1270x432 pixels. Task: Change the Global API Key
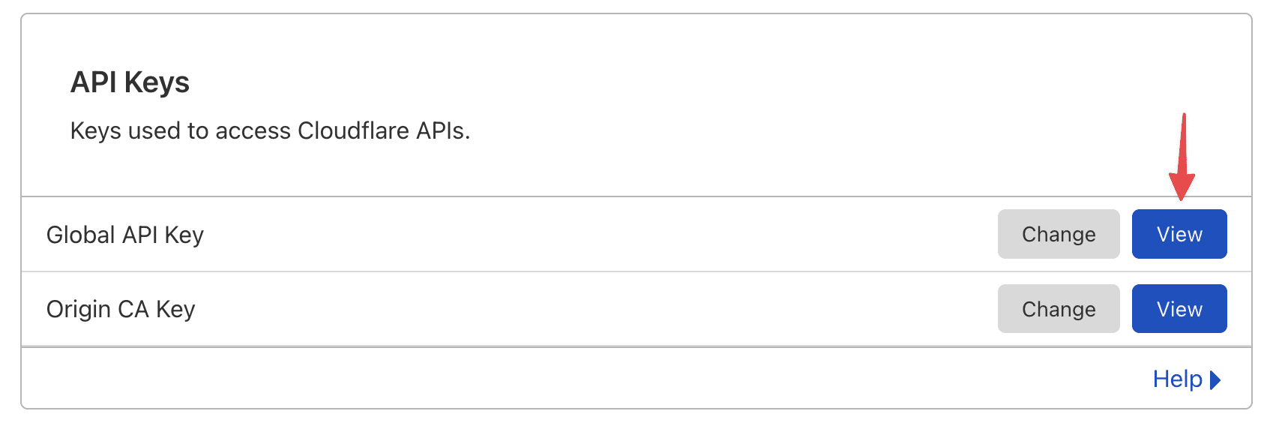coord(1058,234)
